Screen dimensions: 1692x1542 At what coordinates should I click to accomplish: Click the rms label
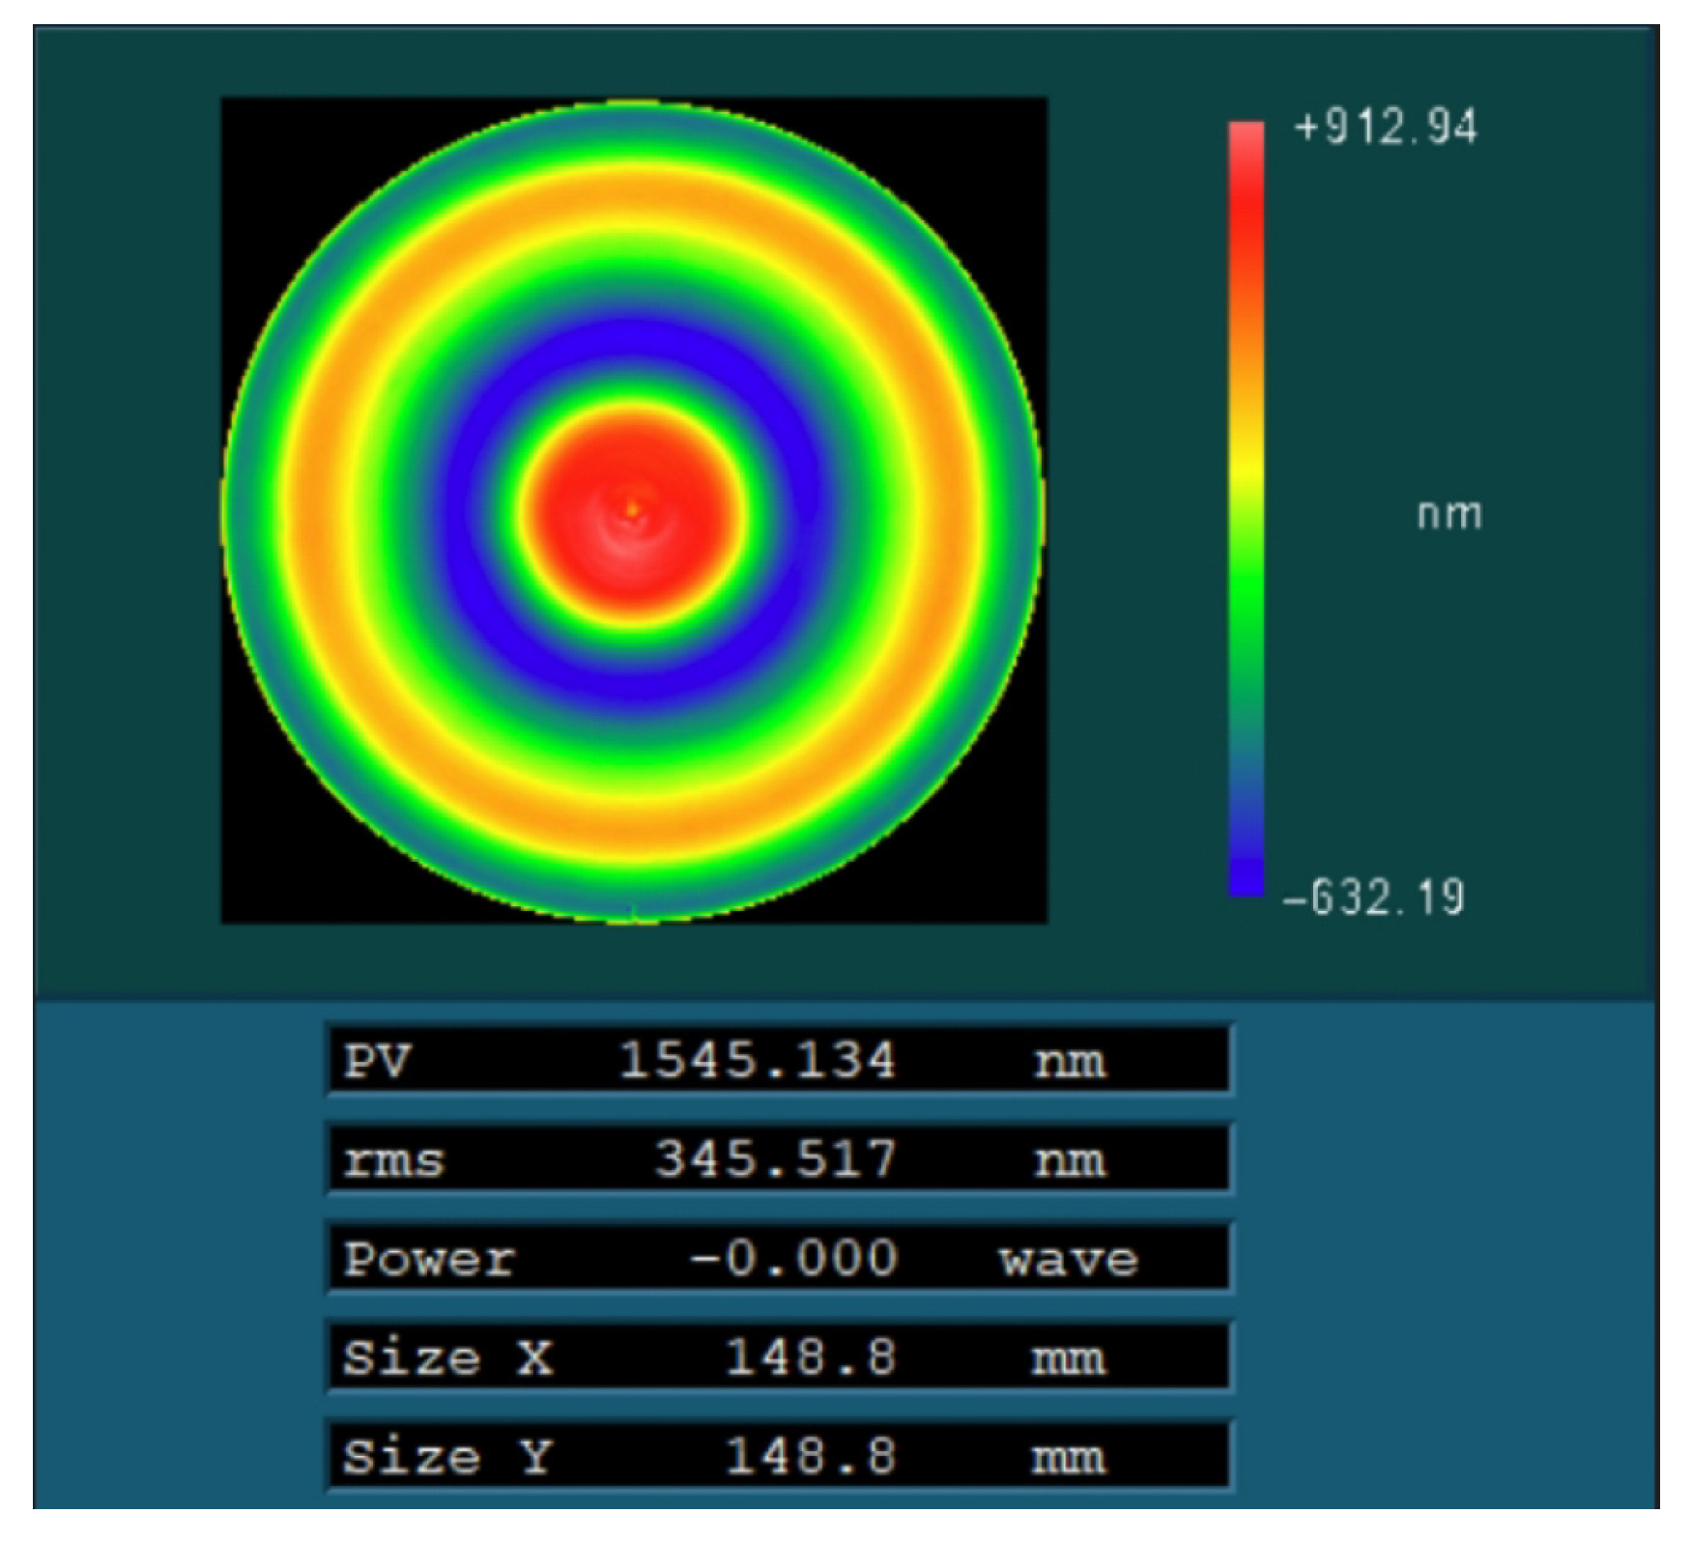pos(393,1160)
